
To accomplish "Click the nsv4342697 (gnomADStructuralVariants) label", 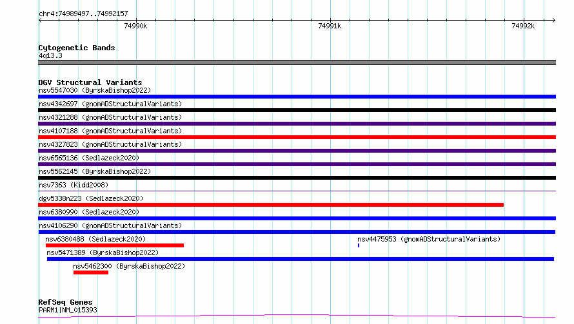I will [x=110, y=104].
